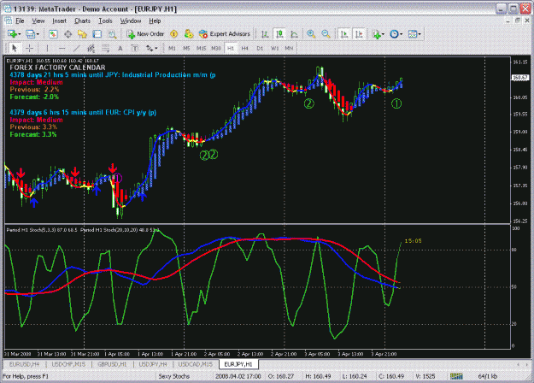Select the active H1 timeframe button

[231, 48]
